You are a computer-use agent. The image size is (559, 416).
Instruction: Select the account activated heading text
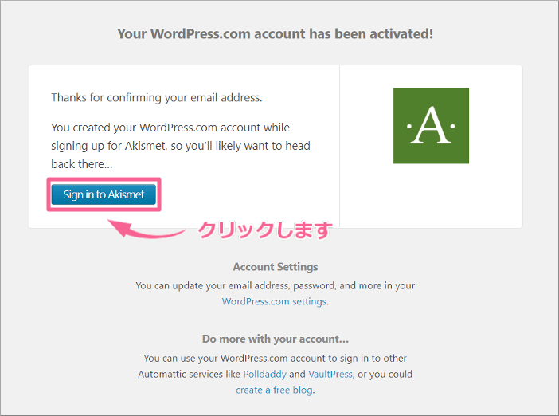(276, 34)
